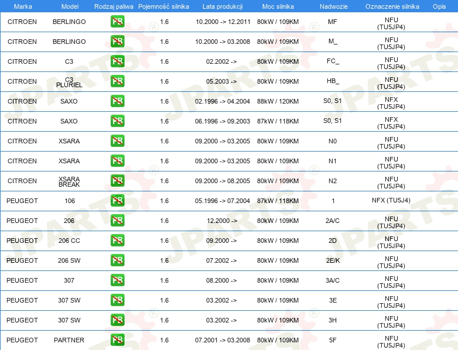Click the Oznaczenie silnika column header
458x350 pixels.
pyautogui.click(x=392, y=6)
